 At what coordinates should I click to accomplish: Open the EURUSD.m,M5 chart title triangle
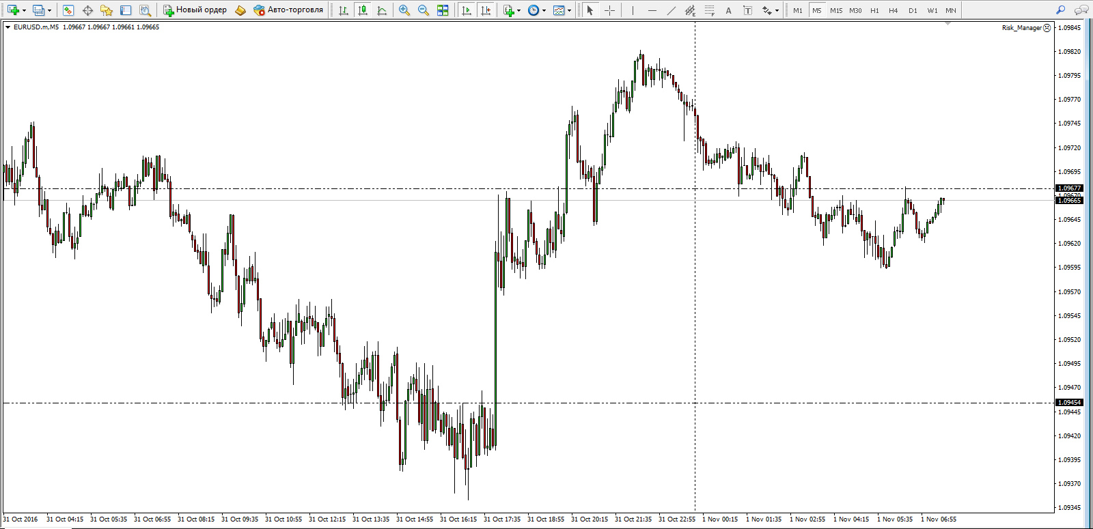8,27
